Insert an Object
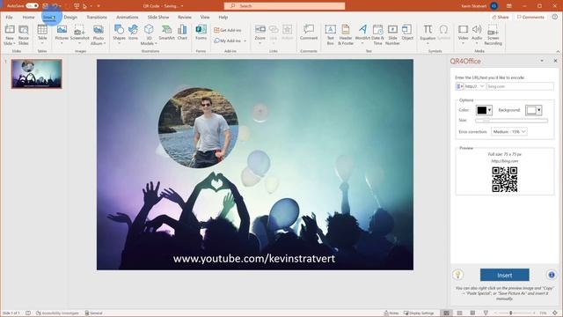The image size is (563, 317). [x=407, y=33]
